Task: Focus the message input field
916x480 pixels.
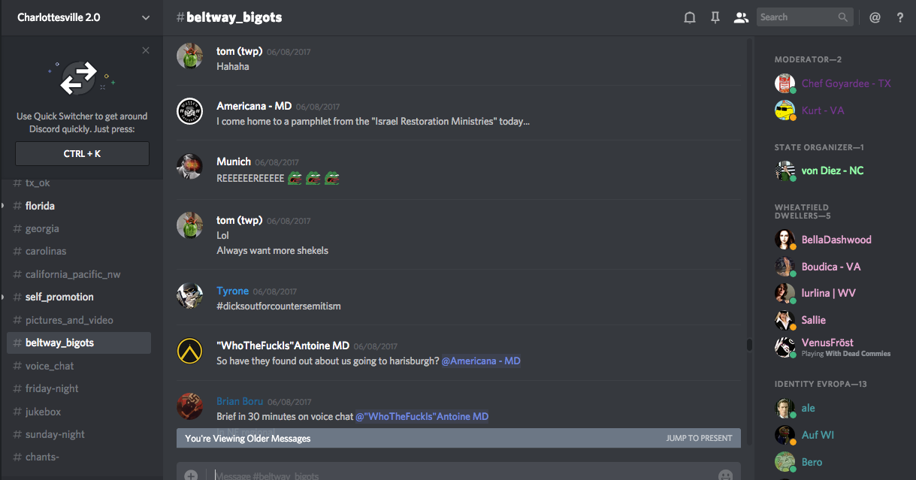Action: pyautogui.click(x=451, y=475)
